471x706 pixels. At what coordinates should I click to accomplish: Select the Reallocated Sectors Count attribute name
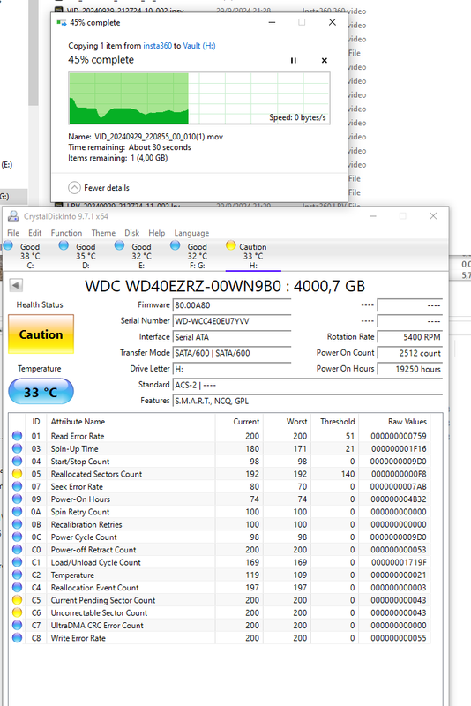(x=96, y=474)
